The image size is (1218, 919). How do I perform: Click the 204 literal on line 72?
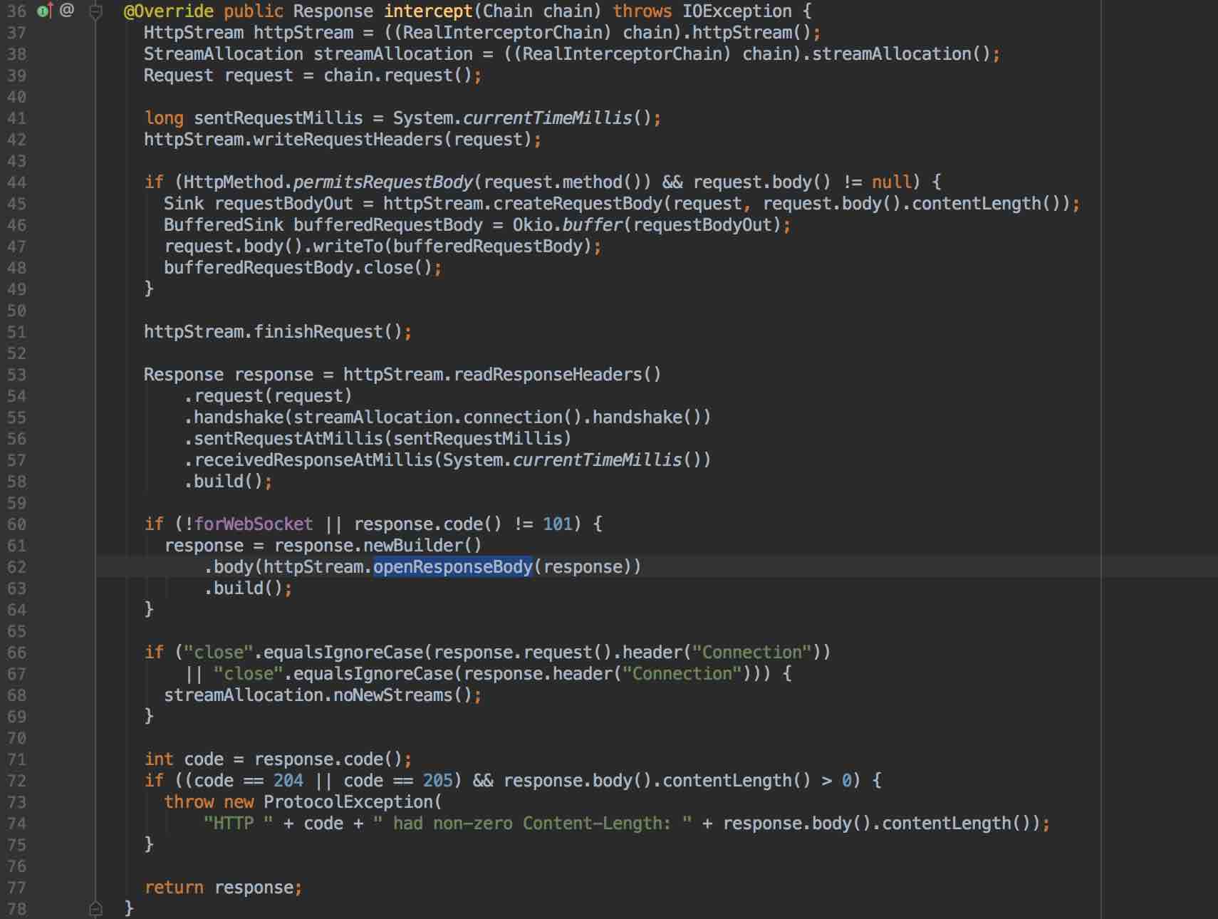pyautogui.click(x=288, y=781)
